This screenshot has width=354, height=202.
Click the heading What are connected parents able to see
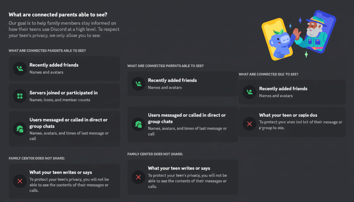pyautogui.click(x=57, y=14)
